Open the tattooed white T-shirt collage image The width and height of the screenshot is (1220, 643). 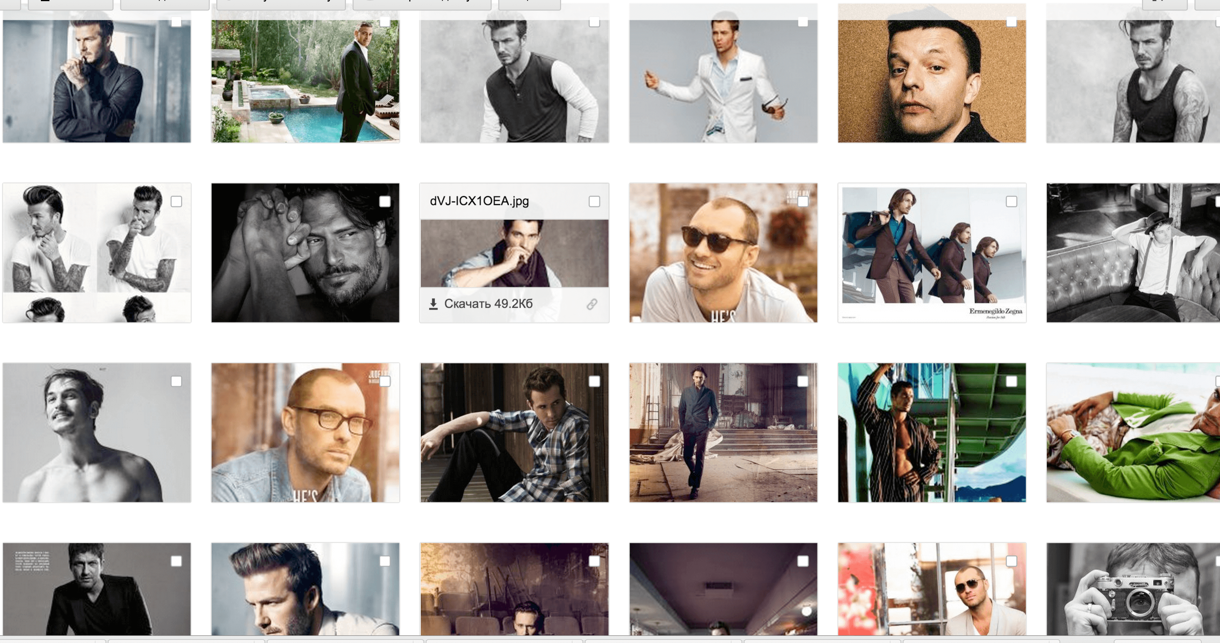(97, 253)
